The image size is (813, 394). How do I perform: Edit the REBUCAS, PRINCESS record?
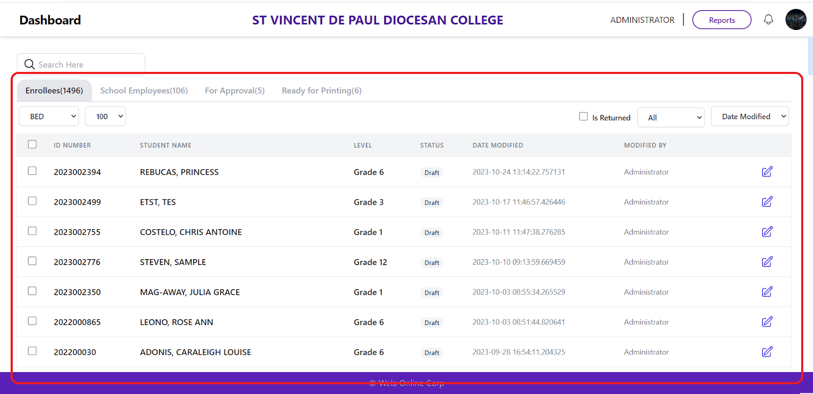767,172
